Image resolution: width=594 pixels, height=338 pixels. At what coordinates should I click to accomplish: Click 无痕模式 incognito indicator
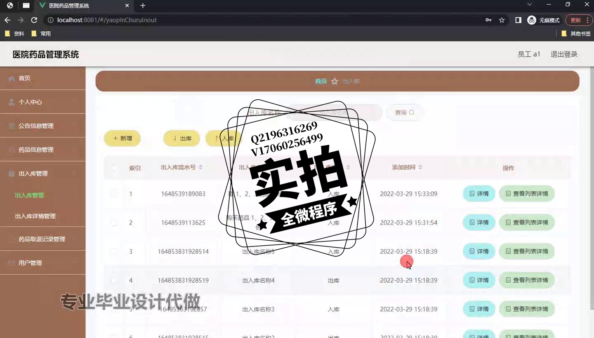tap(544, 20)
